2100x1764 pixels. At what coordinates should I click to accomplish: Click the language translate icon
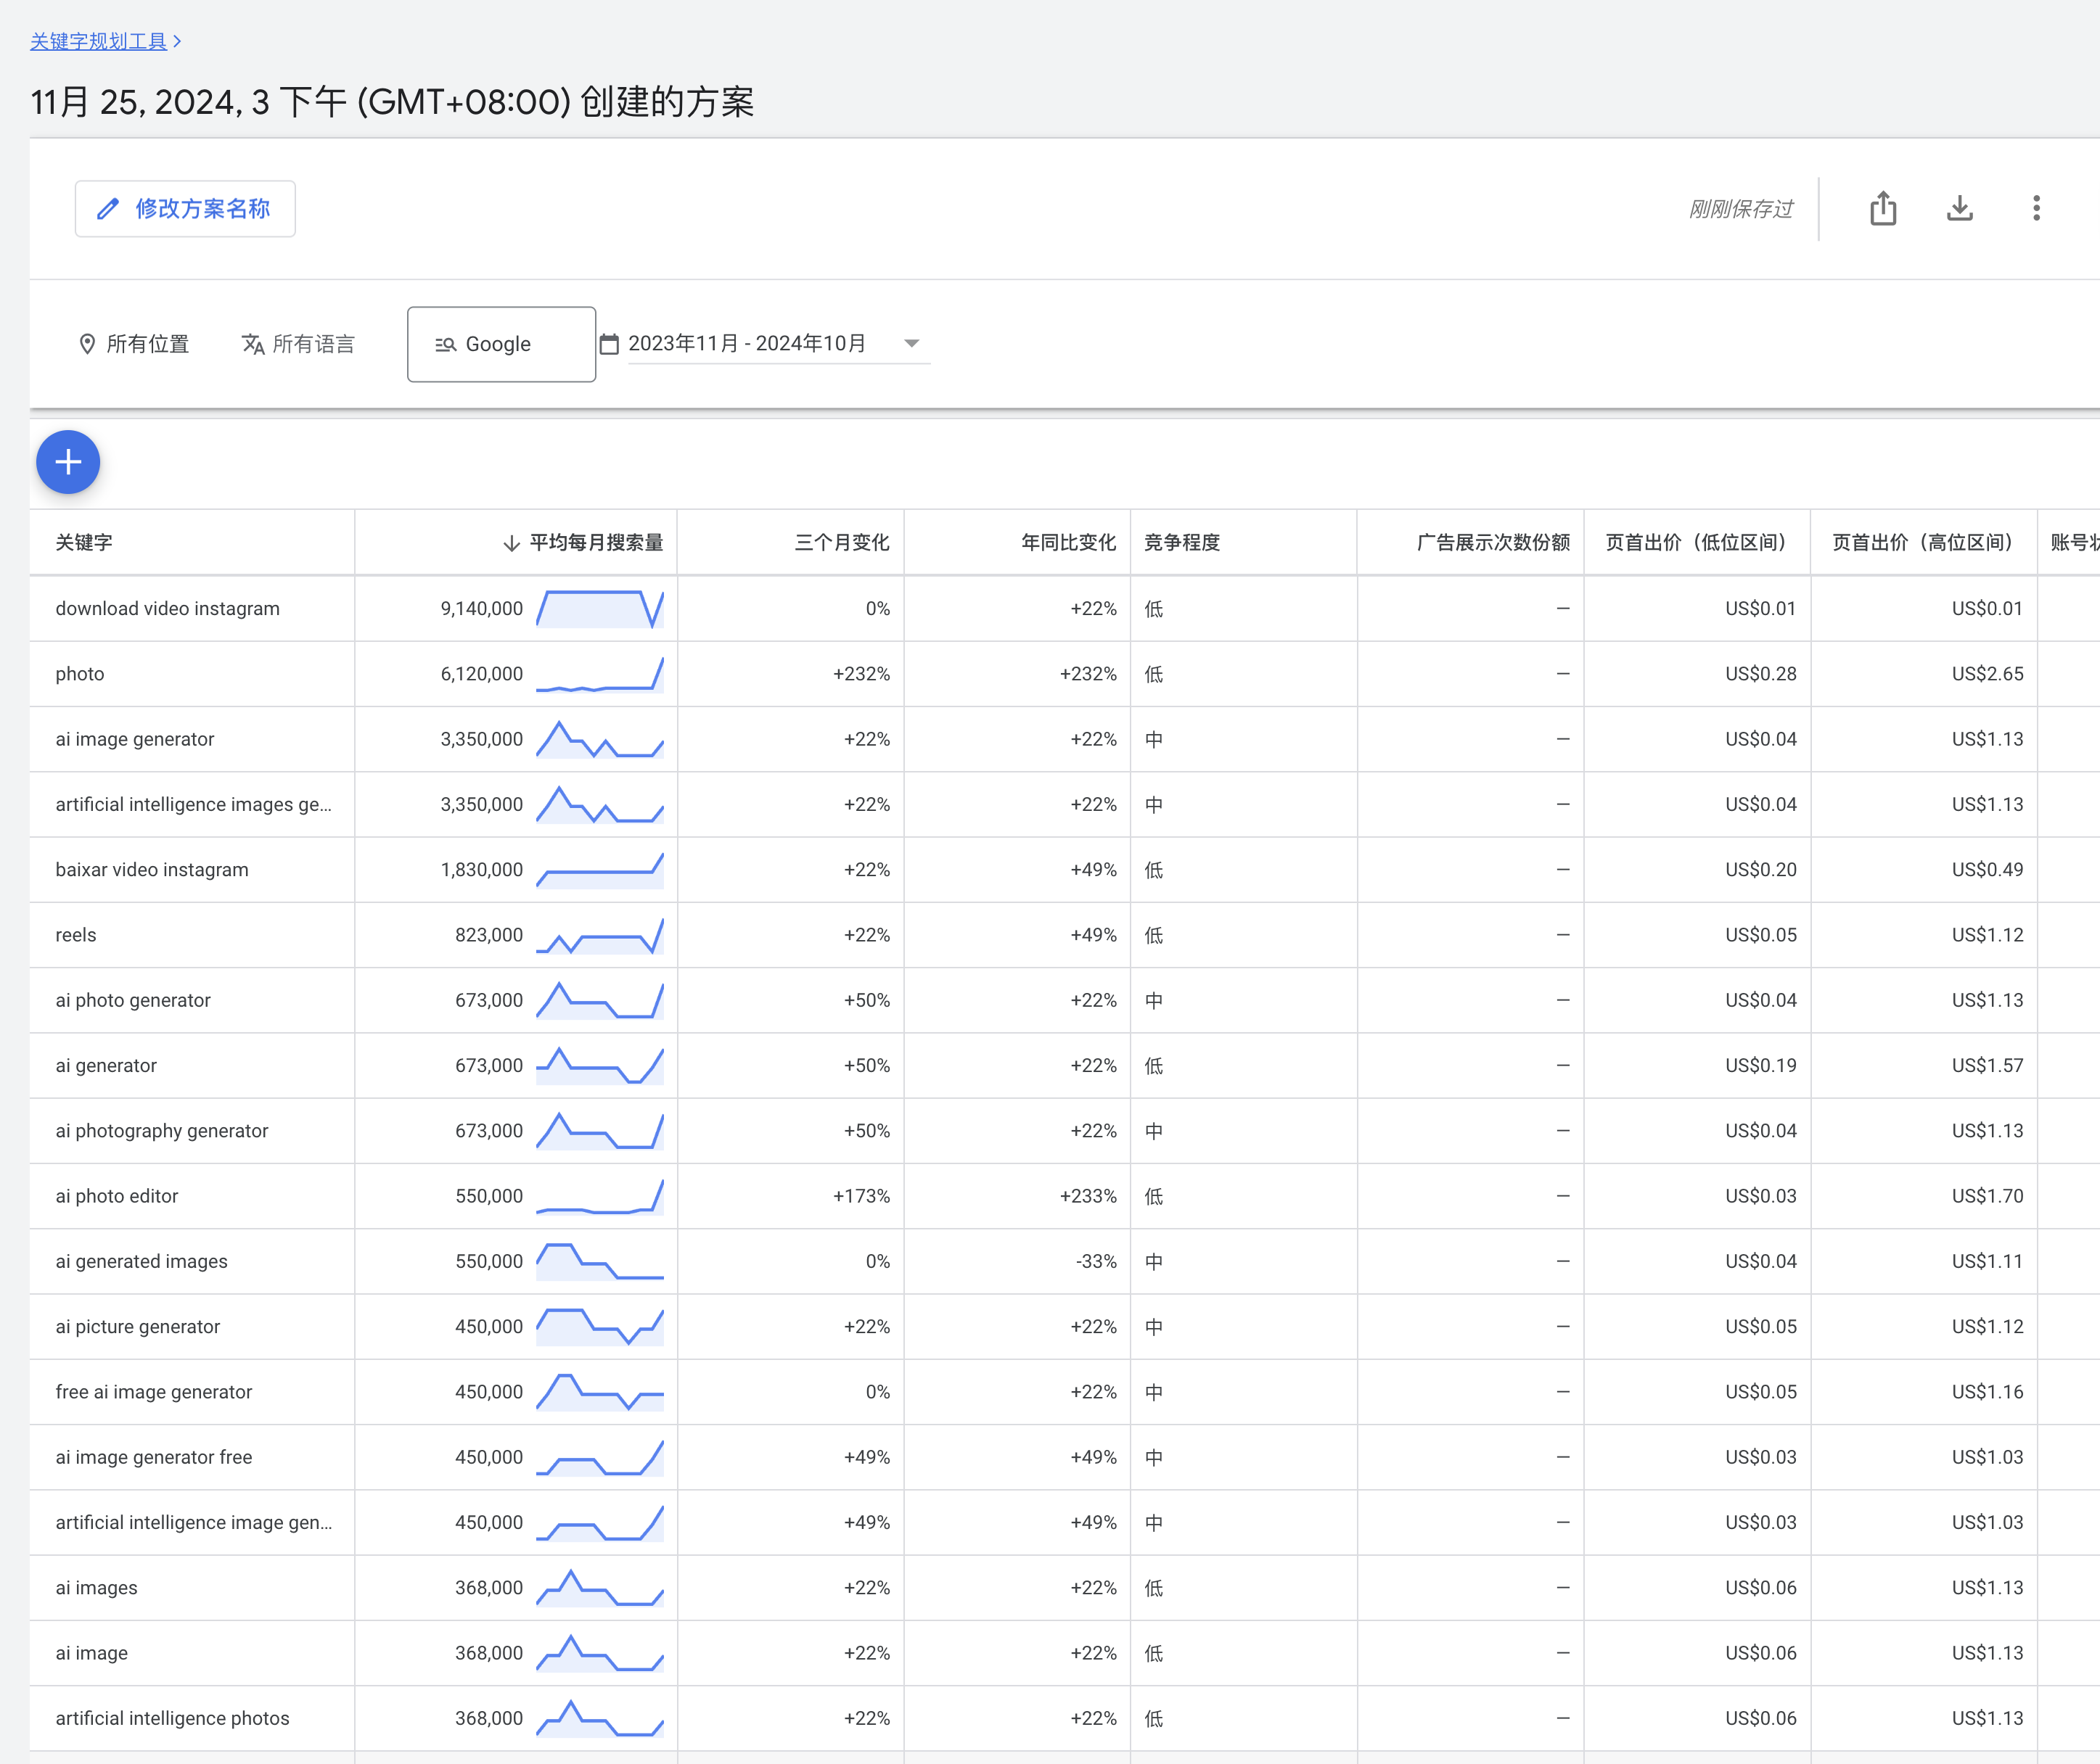pyautogui.click(x=253, y=344)
